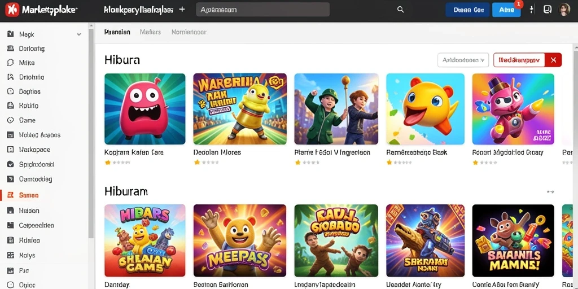Open the Plame Fasol Vlngenleon title
The width and height of the screenshot is (578, 289).
(x=332, y=152)
